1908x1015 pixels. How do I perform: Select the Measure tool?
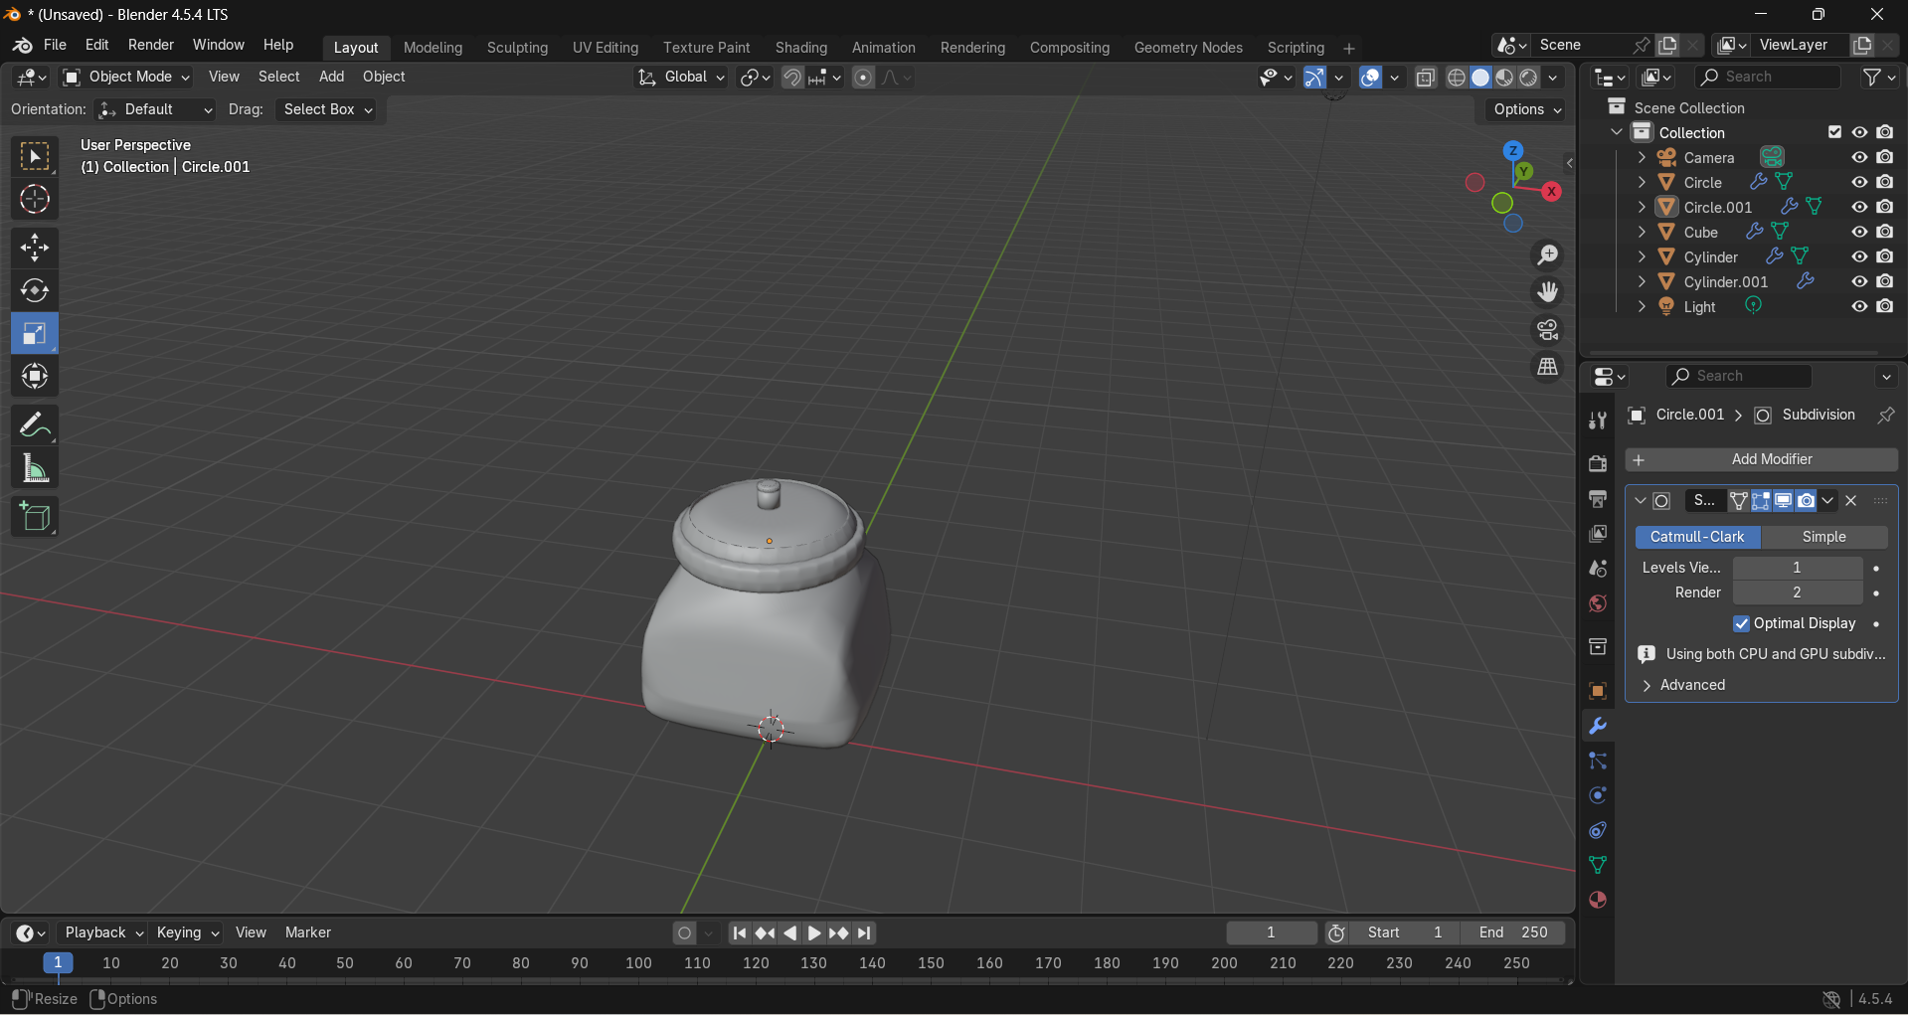click(35, 469)
